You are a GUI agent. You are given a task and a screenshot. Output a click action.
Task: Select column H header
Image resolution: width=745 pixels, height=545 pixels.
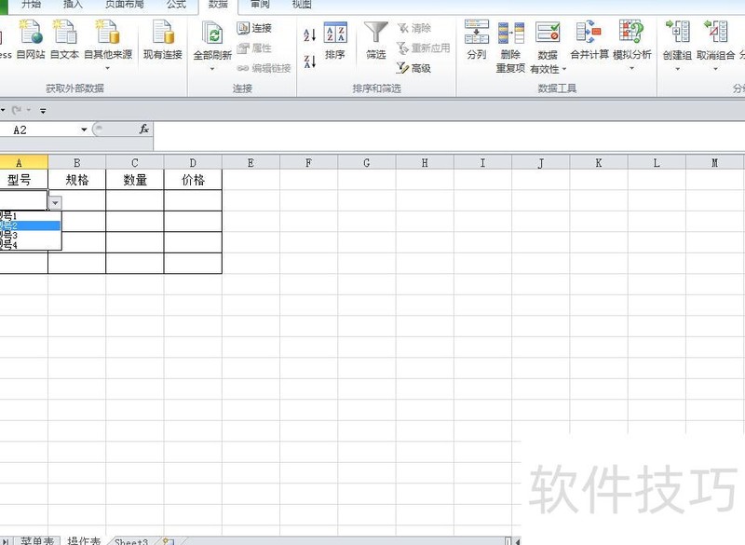pos(425,162)
